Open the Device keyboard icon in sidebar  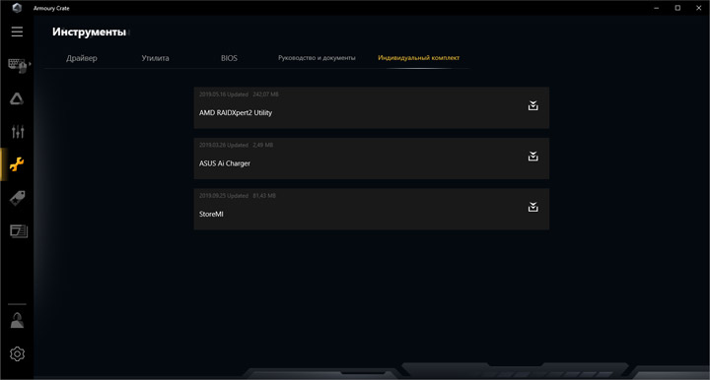18,65
